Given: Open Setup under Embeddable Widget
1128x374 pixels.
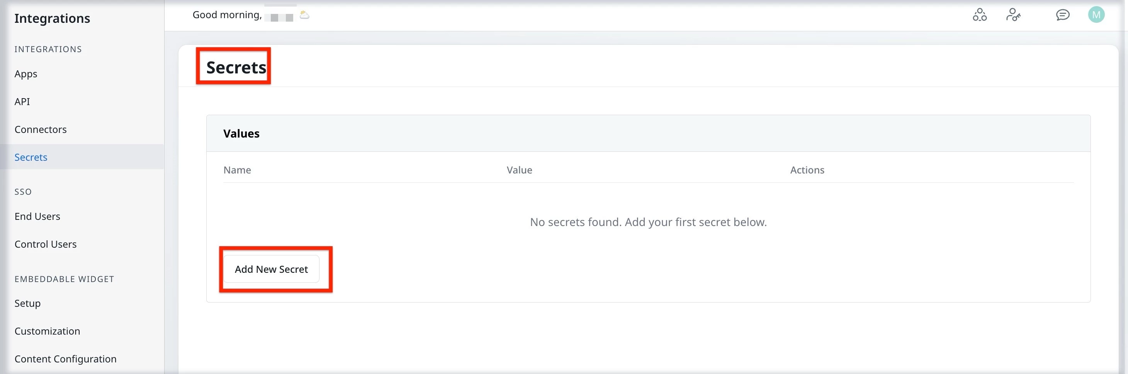Looking at the screenshot, I should tap(27, 303).
